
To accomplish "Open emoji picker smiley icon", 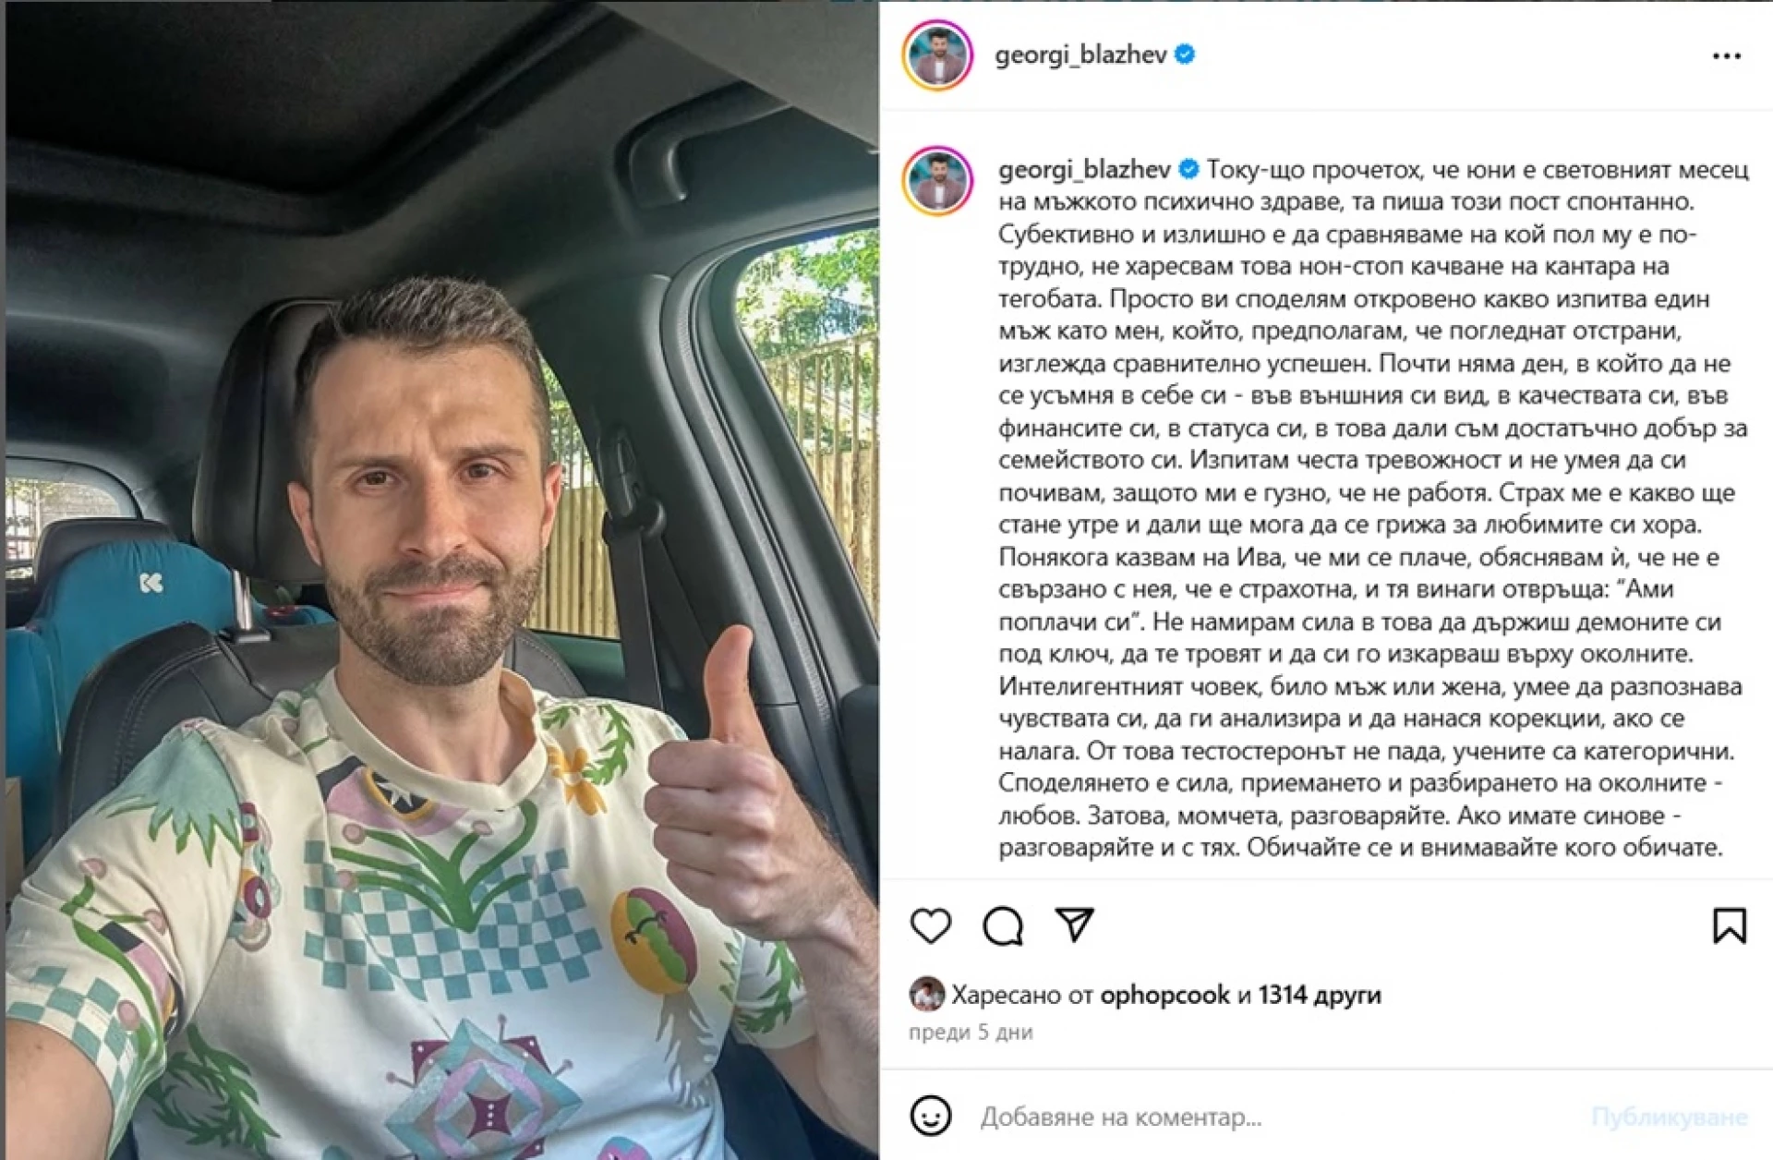I will [930, 1116].
